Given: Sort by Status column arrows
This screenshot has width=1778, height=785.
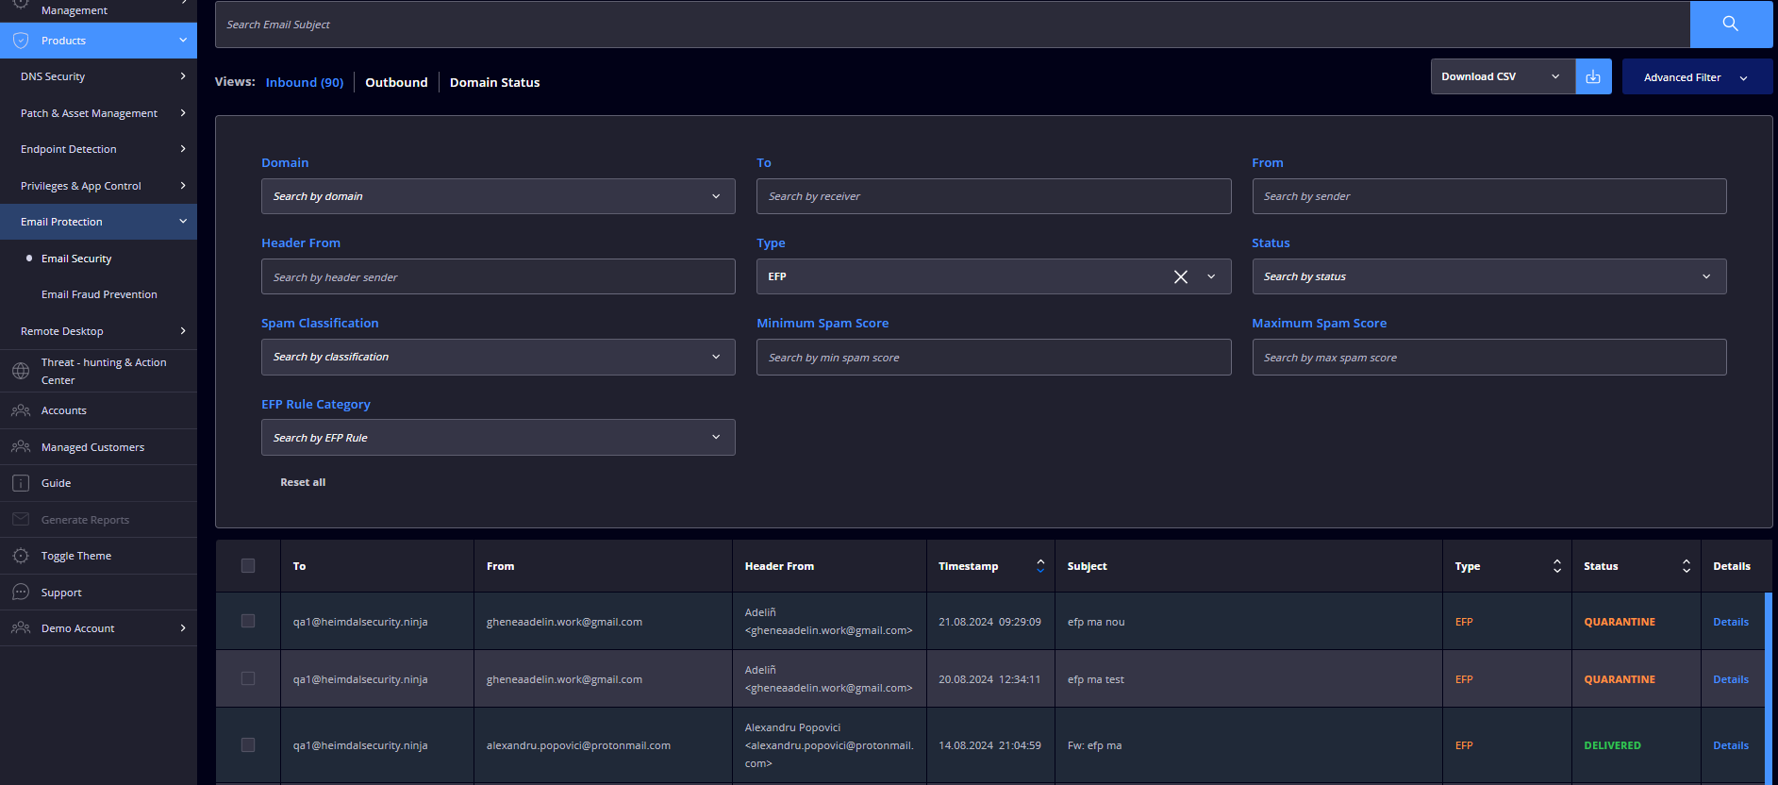Looking at the screenshot, I should [x=1686, y=566].
